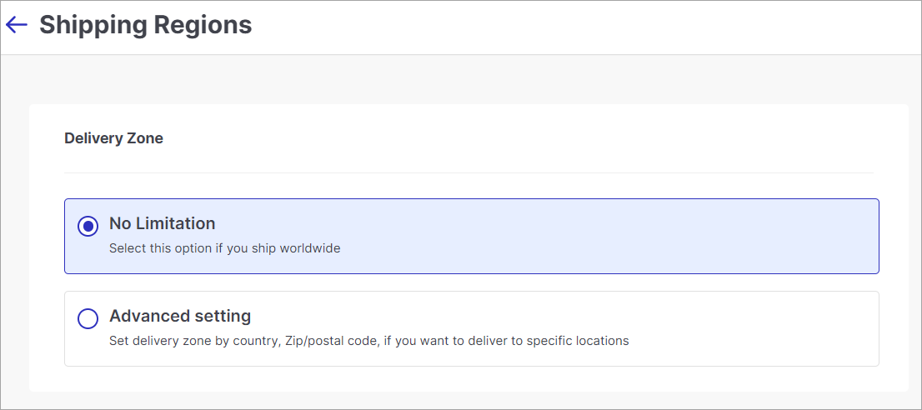Screen dimensions: 922x410
Task: Click the word 'Zone' in section heading
Action: pos(146,138)
